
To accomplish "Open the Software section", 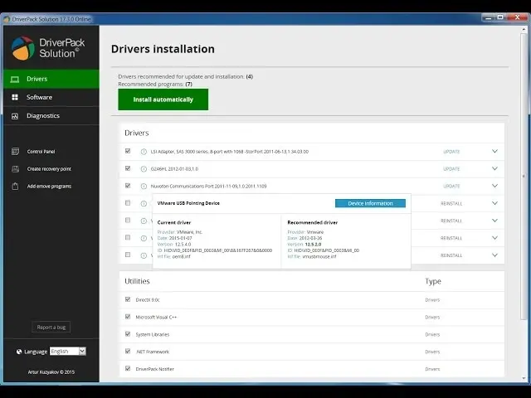I will pyautogui.click(x=39, y=98).
